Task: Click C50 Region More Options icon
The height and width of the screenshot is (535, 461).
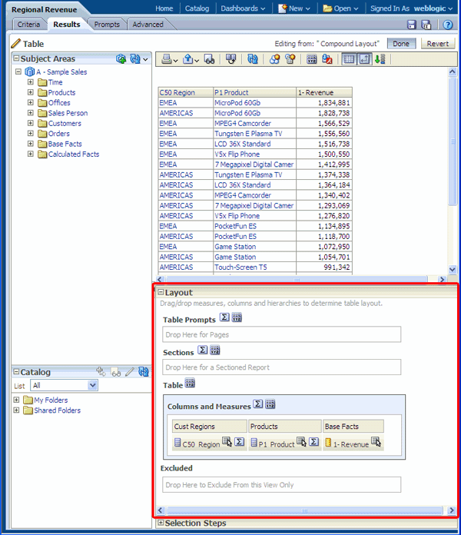Action: click(x=227, y=441)
